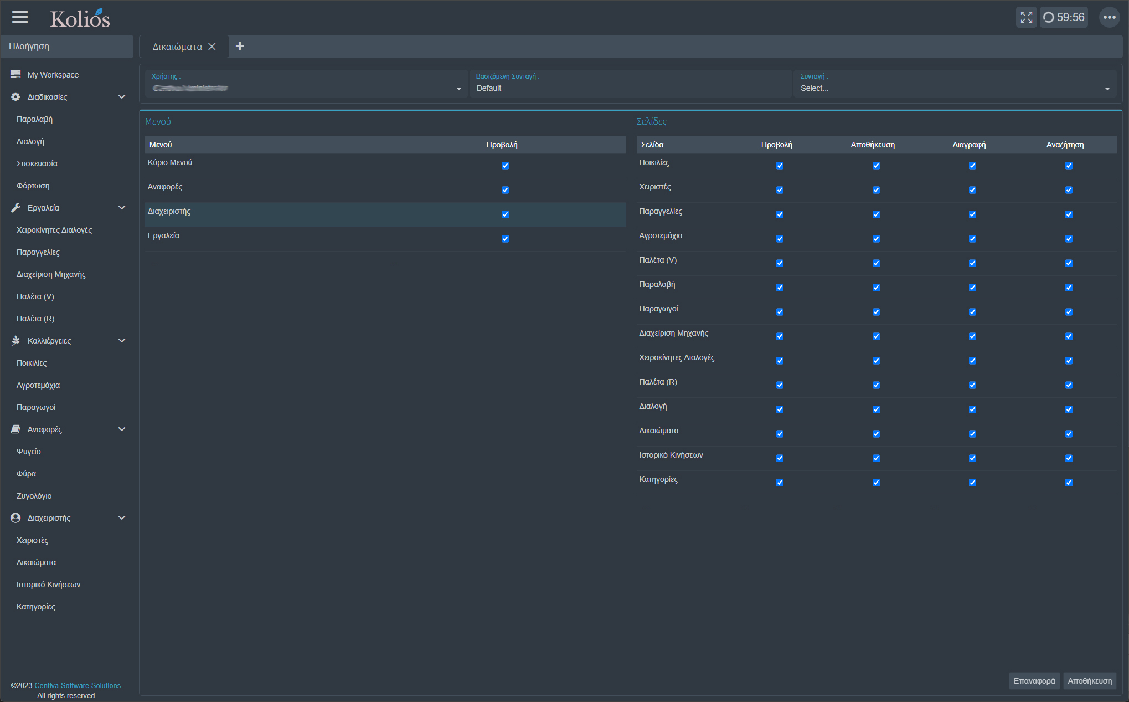Toggle Διαγραφή for Παραγγελίες page
The image size is (1129, 702).
tap(972, 214)
